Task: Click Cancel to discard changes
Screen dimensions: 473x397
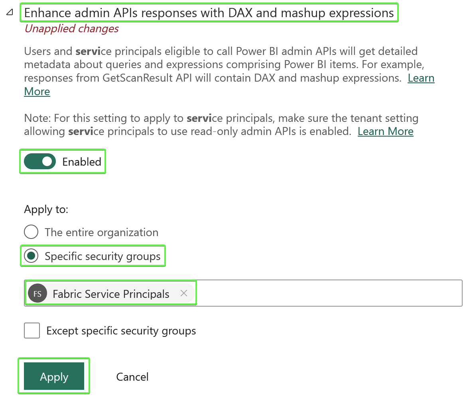Action: [132, 376]
